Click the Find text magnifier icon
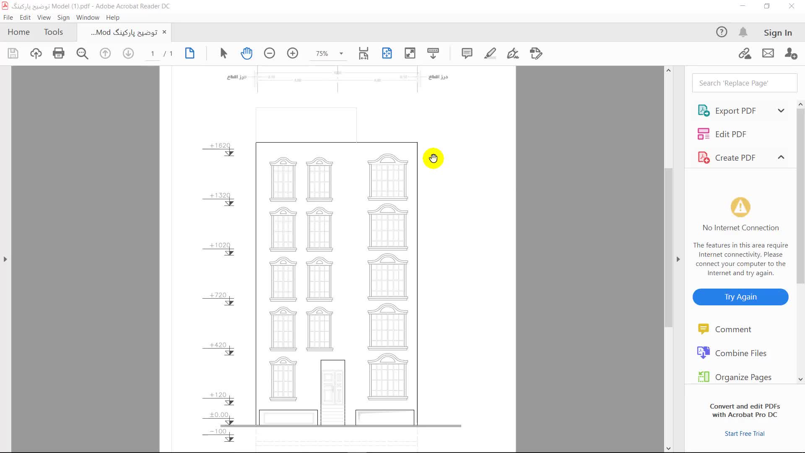Image resolution: width=805 pixels, height=453 pixels. point(82,53)
